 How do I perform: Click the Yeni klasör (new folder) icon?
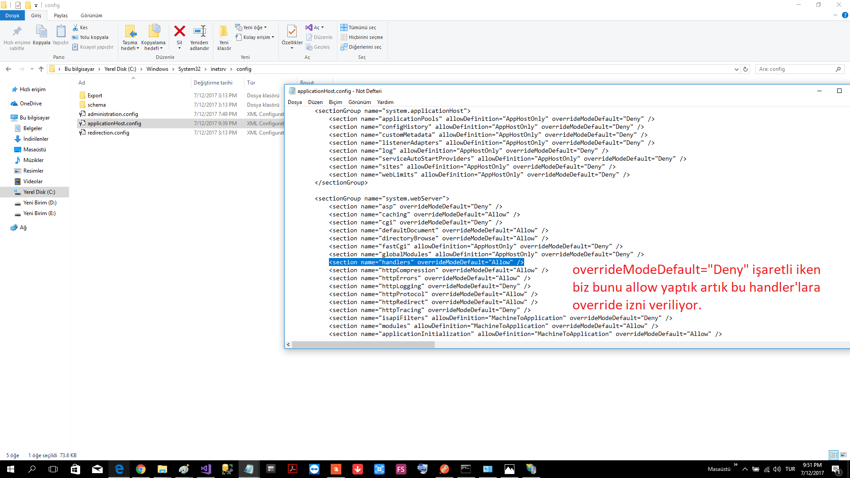(x=224, y=32)
